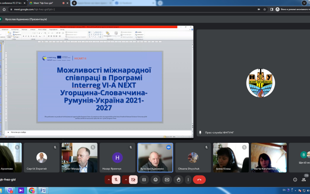This screenshot has height=194, width=310.
Task: Select Ярослав Адаменко speaker video tile
Action: 155,158
